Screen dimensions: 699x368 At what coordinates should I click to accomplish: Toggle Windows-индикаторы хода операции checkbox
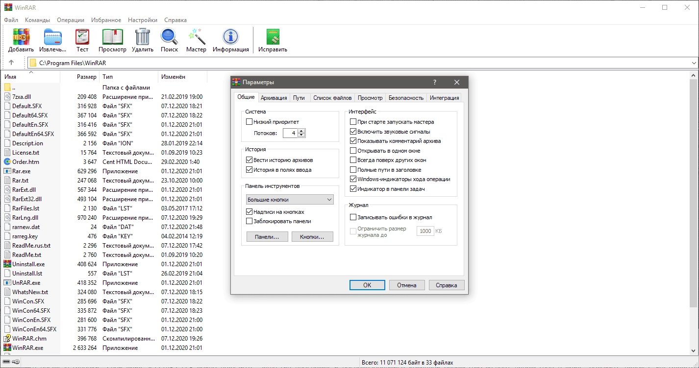tap(353, 179)
